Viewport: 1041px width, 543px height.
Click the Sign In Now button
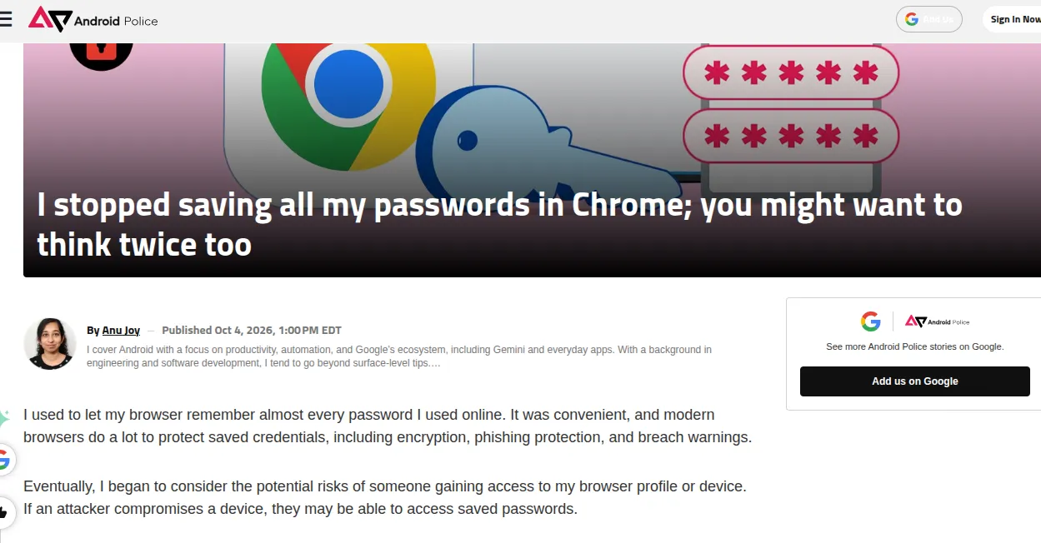click(x=1013, y=19)
